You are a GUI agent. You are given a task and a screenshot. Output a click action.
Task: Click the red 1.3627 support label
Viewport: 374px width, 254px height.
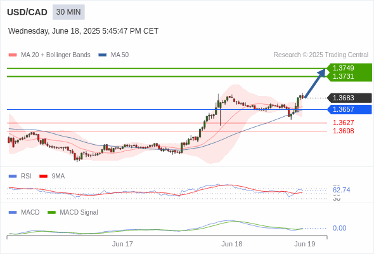(x=343, y=123)
